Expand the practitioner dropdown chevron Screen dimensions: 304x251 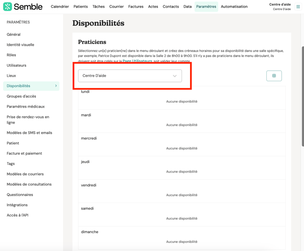175,76
